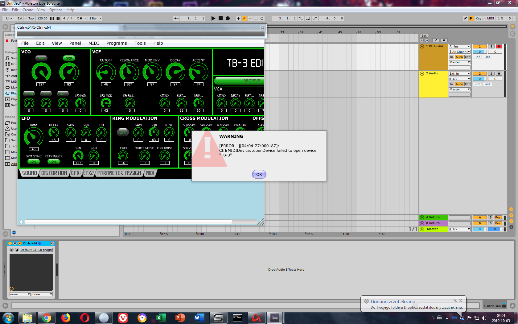Click the Link button
The image size is (518, 324).
[9, 19]
